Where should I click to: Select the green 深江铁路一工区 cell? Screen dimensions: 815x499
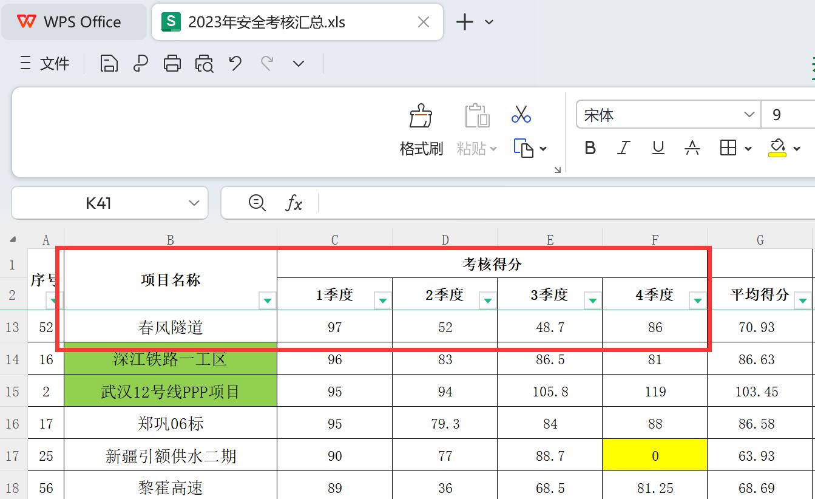[x=171, y=359]
